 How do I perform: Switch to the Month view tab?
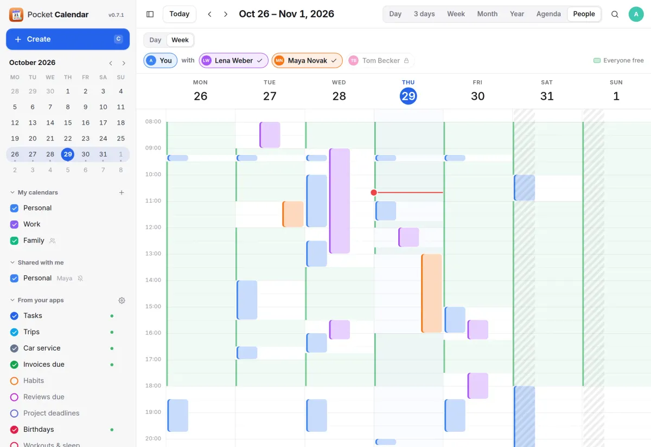click(487, 14)
